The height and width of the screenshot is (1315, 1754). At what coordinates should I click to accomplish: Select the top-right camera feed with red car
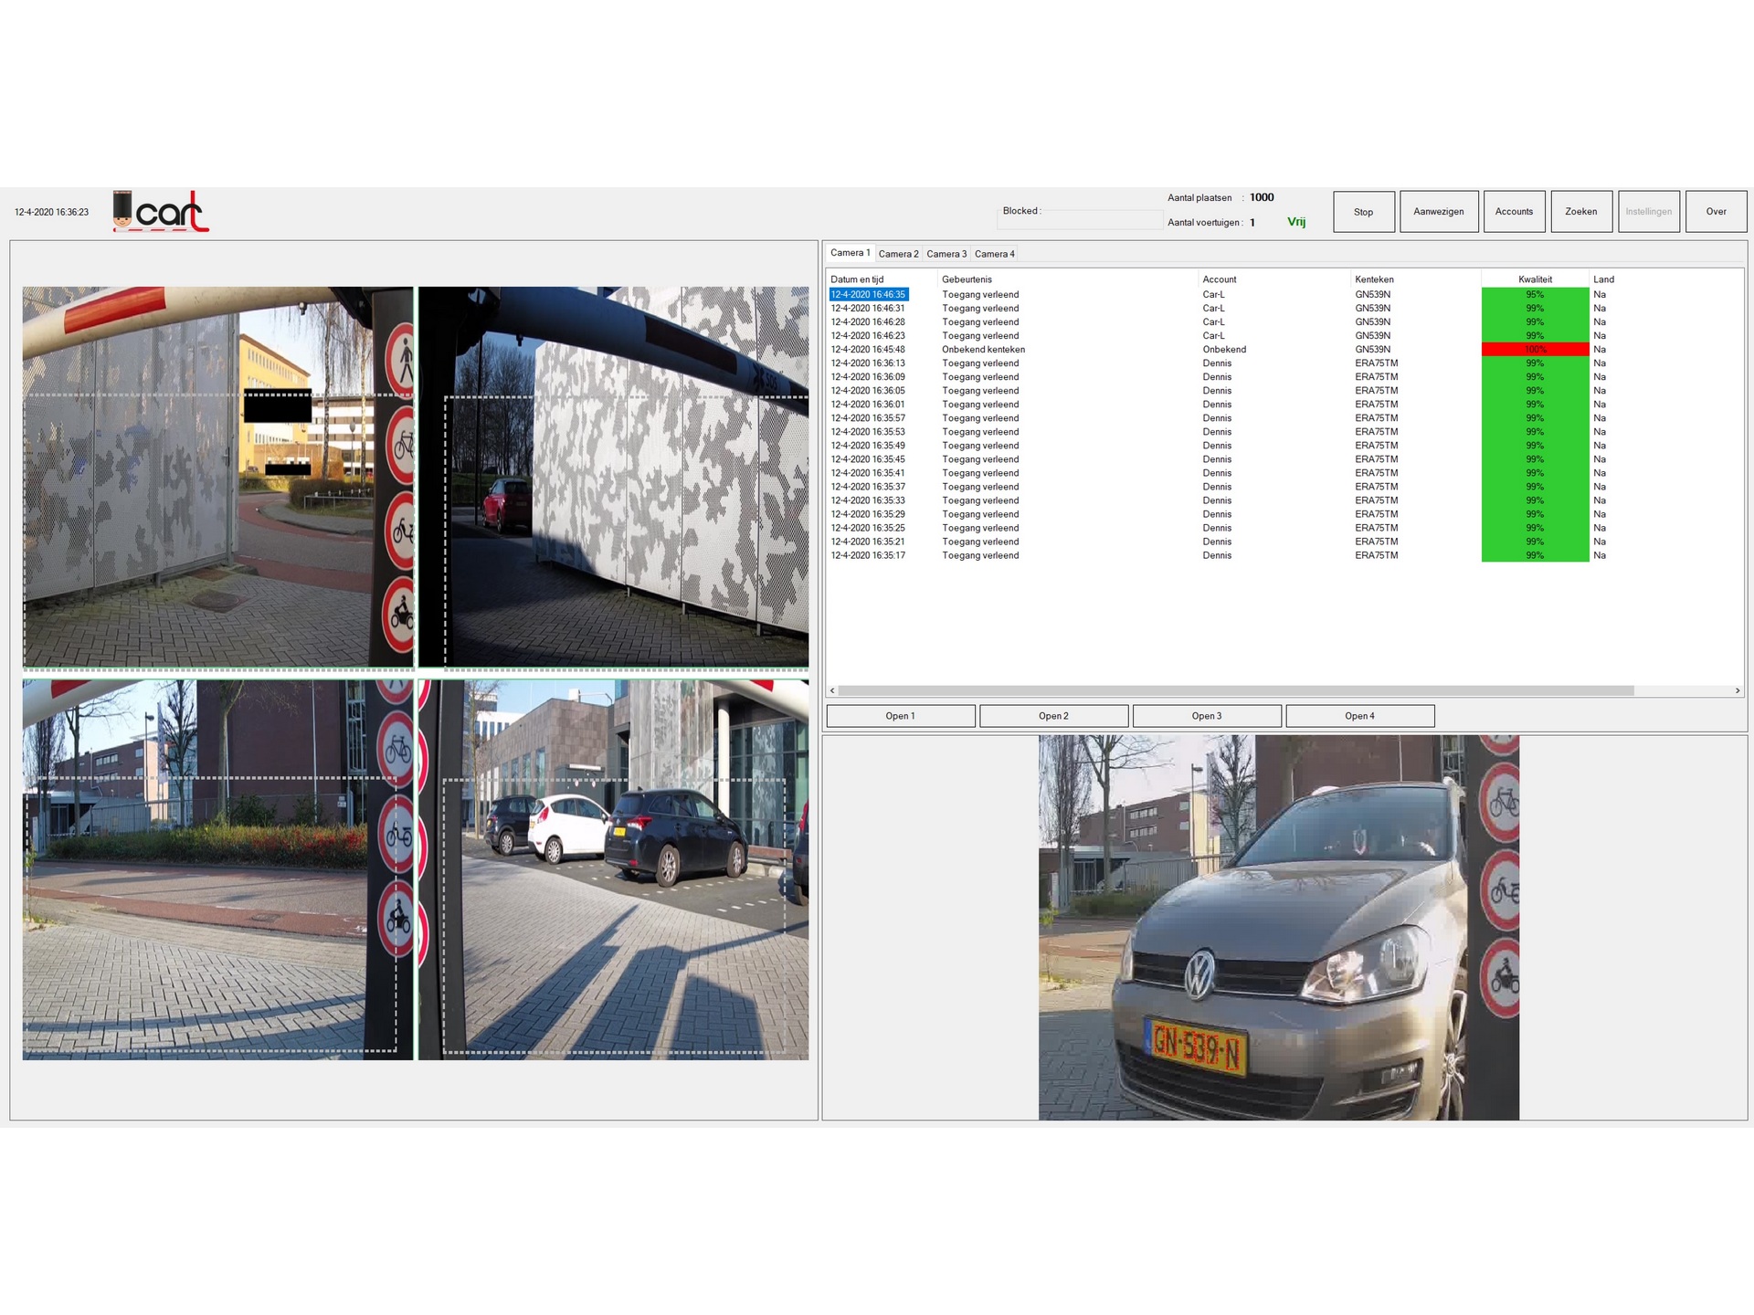tap(613, 477)
